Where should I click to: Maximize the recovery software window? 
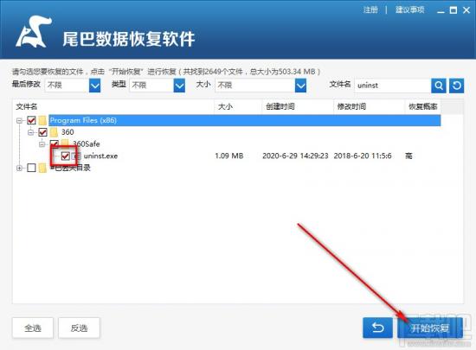453,10
